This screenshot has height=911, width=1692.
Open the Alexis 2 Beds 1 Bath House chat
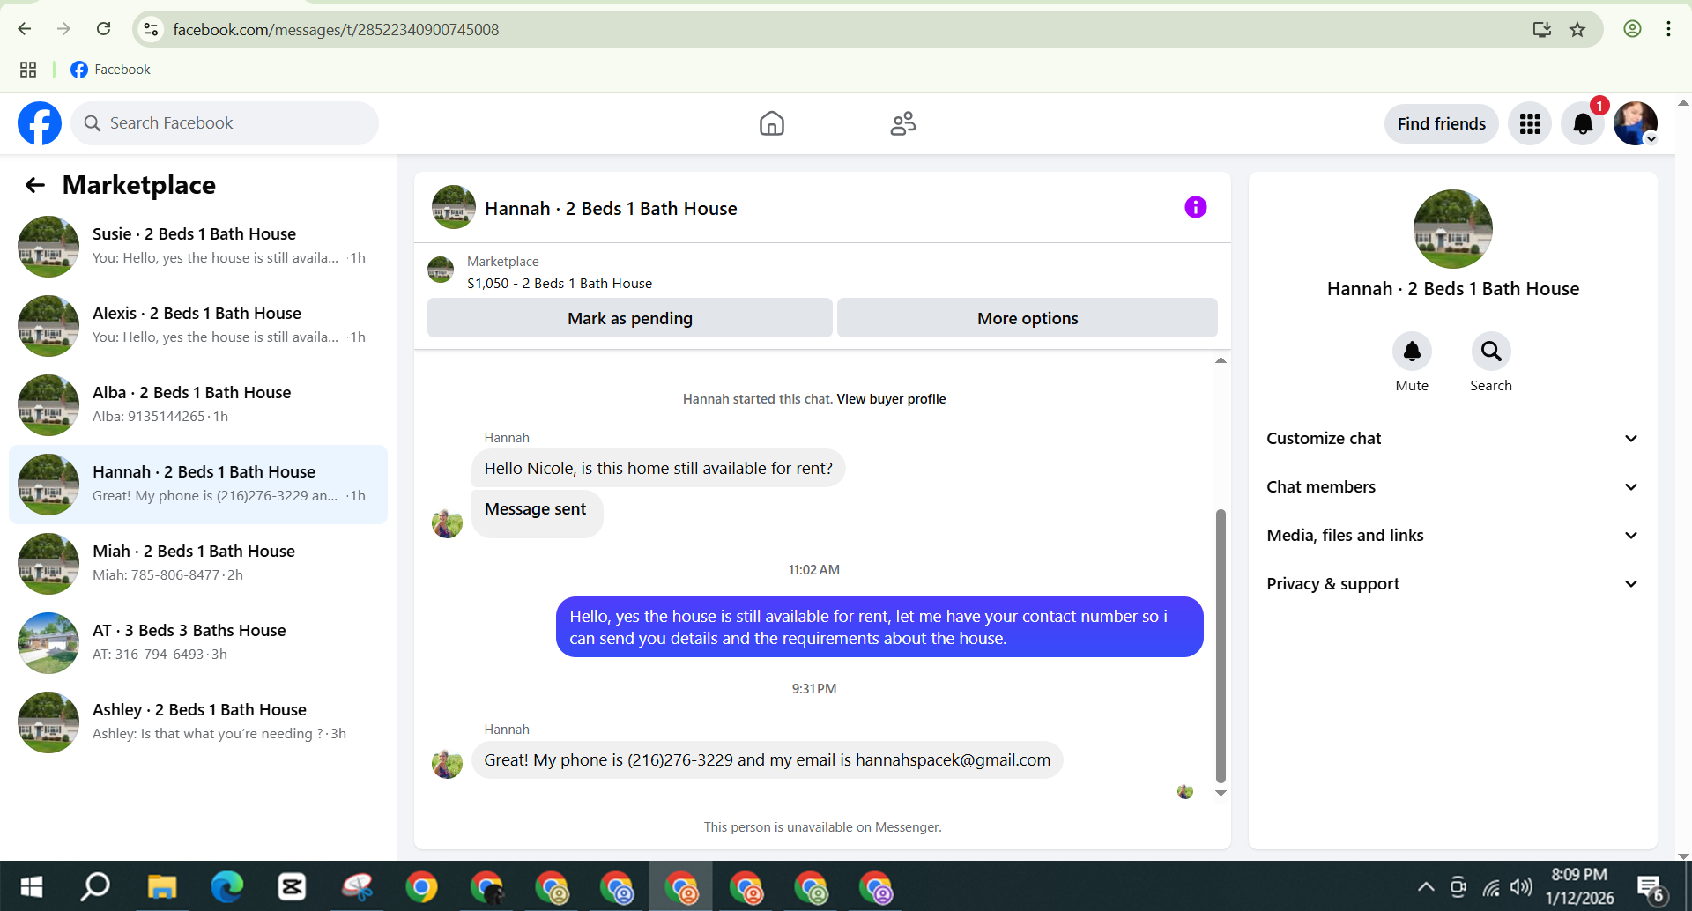click(x=198, y=326)
